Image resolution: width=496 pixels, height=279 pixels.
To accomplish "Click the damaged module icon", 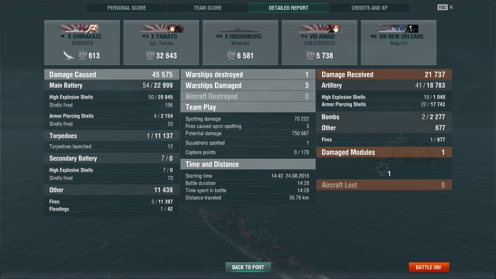I will point(382,169).
